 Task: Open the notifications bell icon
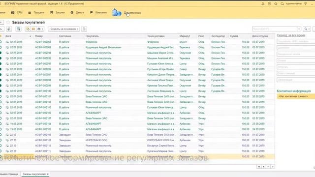263,3
